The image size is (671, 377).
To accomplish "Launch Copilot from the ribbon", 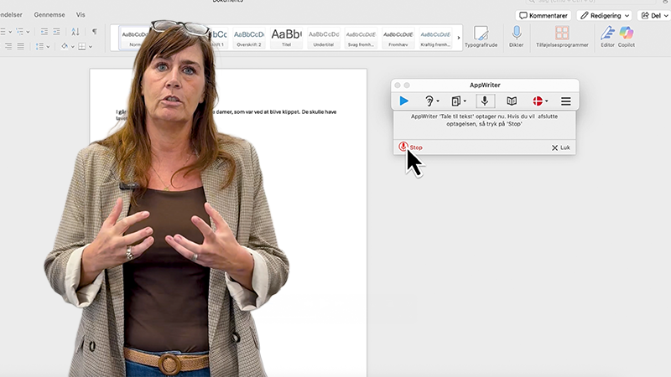I will 627,34.
